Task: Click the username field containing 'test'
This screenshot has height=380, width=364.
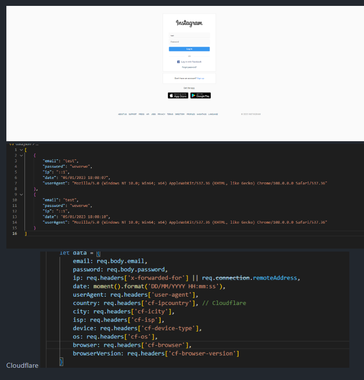Action: tap(189, 35)
